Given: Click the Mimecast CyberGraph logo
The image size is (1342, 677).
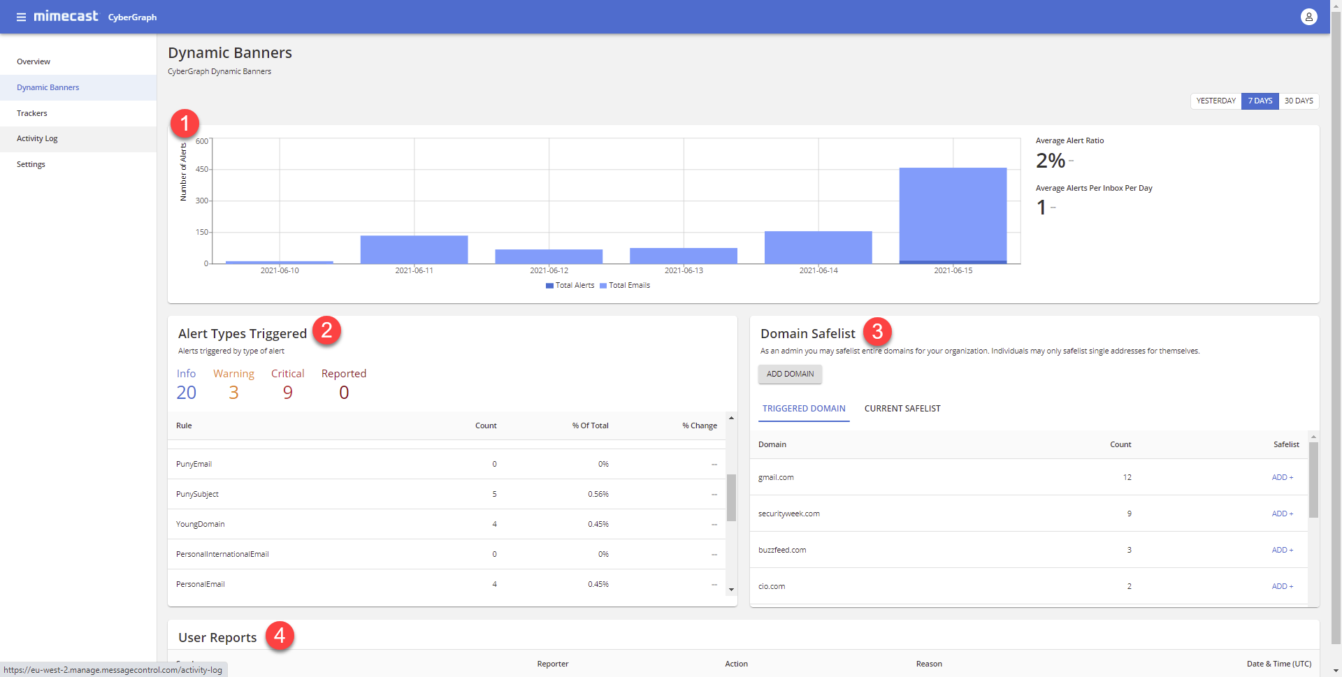Looking at the screenshot, I should 95,17.
